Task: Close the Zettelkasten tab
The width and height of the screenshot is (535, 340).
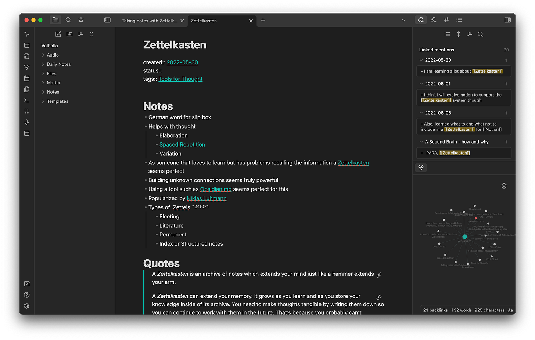Action: pos(251,21)
